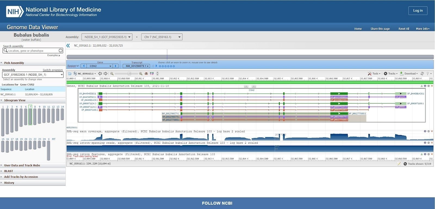This screenshot has width=435, height=209.
Task: Click the Switch organism link
Action: coord(52,70)
